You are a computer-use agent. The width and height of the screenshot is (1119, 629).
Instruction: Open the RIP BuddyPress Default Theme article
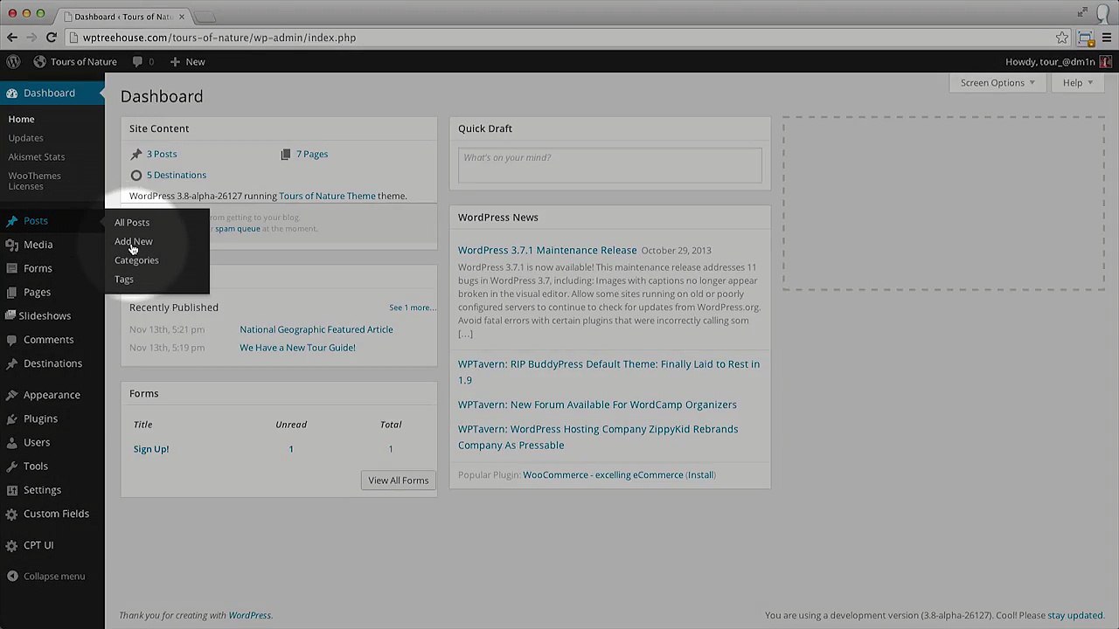coord(608,372)
